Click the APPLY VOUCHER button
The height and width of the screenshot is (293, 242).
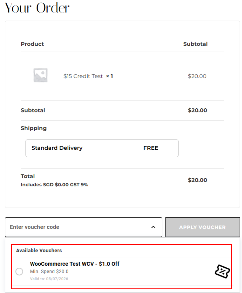click(x=203, y=227)
